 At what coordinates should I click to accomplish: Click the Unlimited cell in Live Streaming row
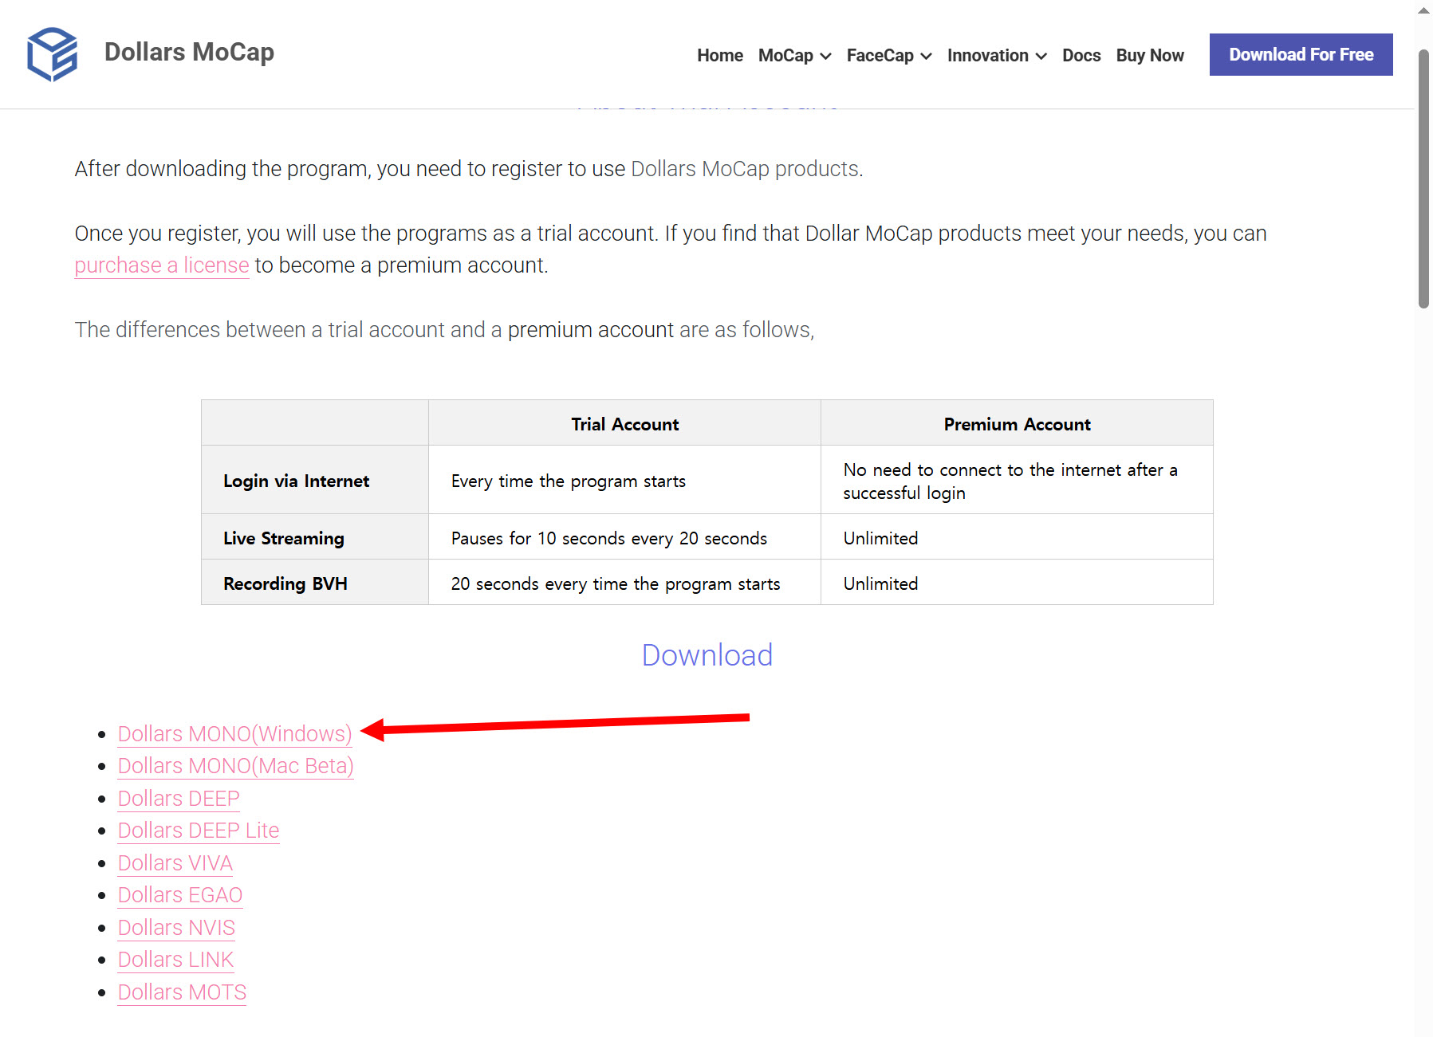pyautogui.click(x=1017, y=537)
